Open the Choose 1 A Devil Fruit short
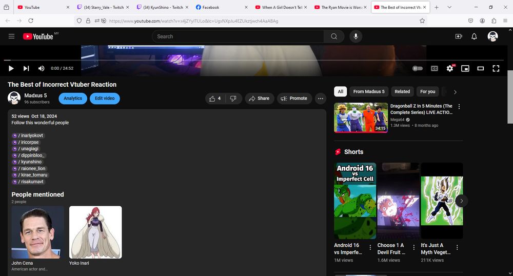The image size is (513, 276). tap(398, 201)
